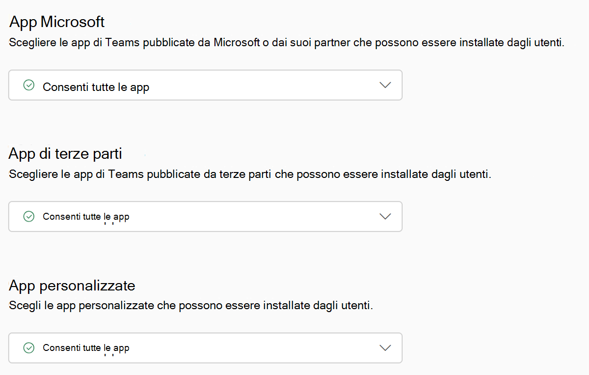Click "Scegli" at start of personalizzate description
Viewport: 589px width, 375px height.
pos(23,306)
